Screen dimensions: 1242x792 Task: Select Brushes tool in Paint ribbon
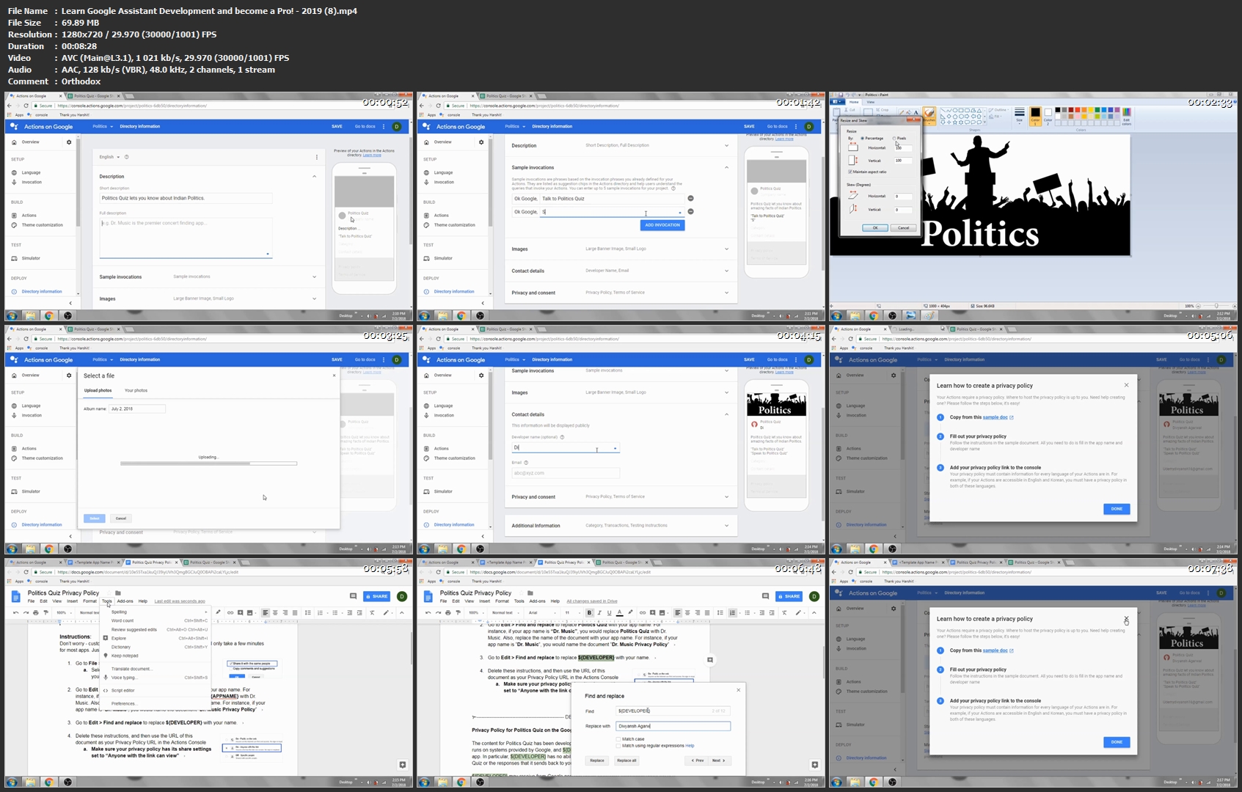929,115
